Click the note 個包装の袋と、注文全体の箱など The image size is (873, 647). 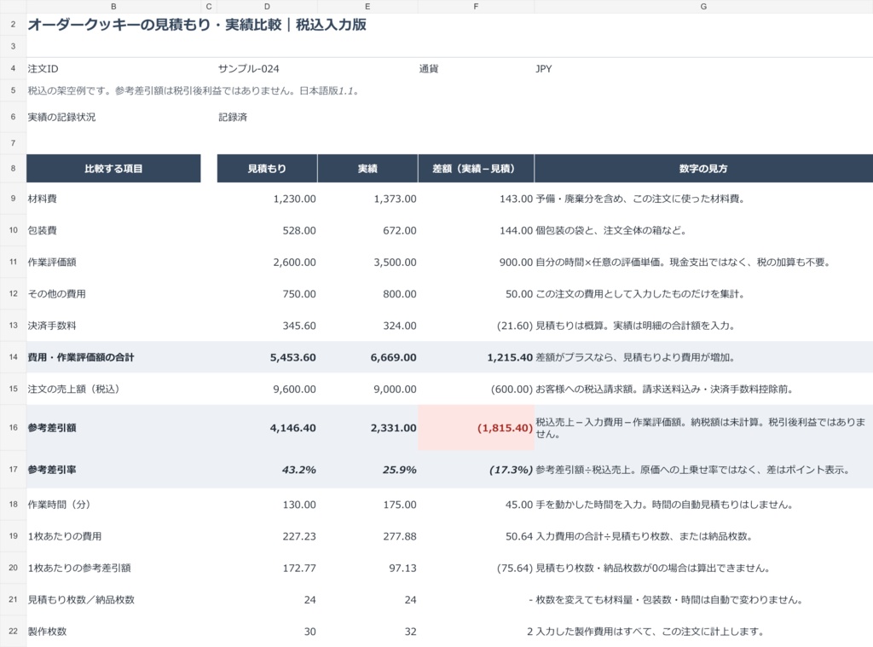tap(610, 230)
